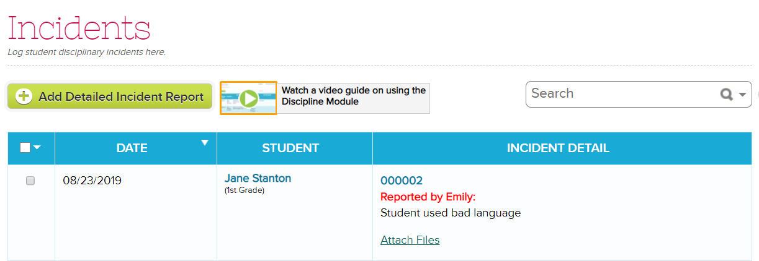
Task: Click the INCIDENT DETAIL column header
Action: tap(558, 148)
